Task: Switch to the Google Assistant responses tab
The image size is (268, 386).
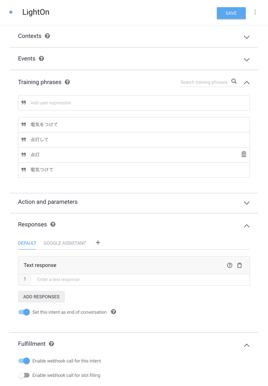Action: pos(65,243)
